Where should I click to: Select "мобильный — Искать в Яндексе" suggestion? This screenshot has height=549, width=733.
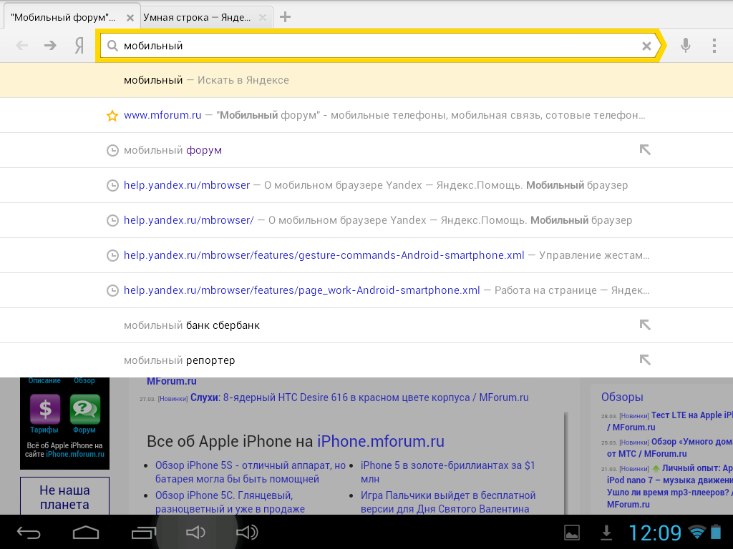[x=366, y=80]
